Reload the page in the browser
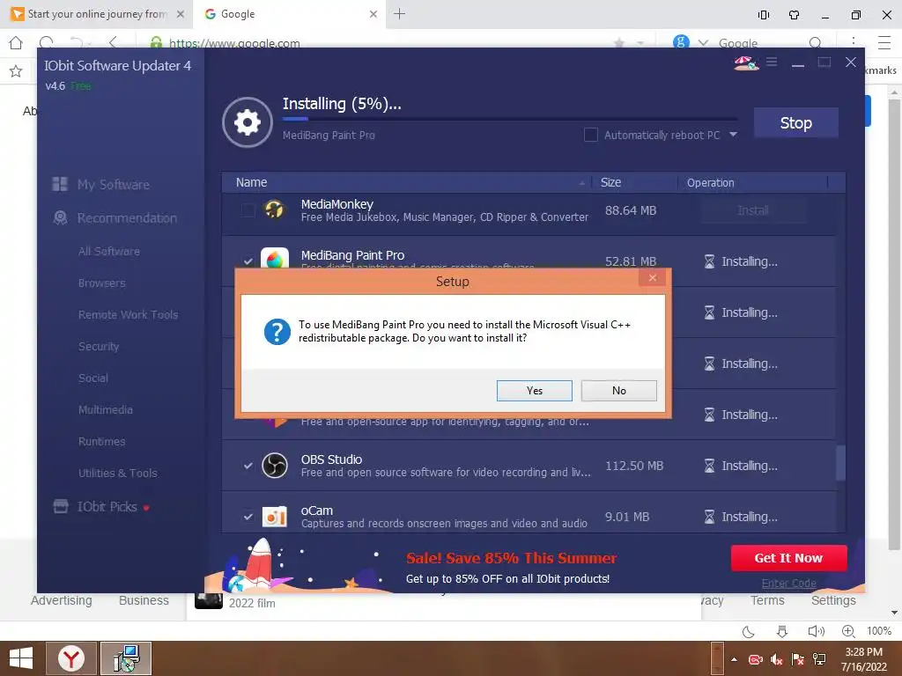This screenshot has width=902, height=676. (x=47, y=42)
